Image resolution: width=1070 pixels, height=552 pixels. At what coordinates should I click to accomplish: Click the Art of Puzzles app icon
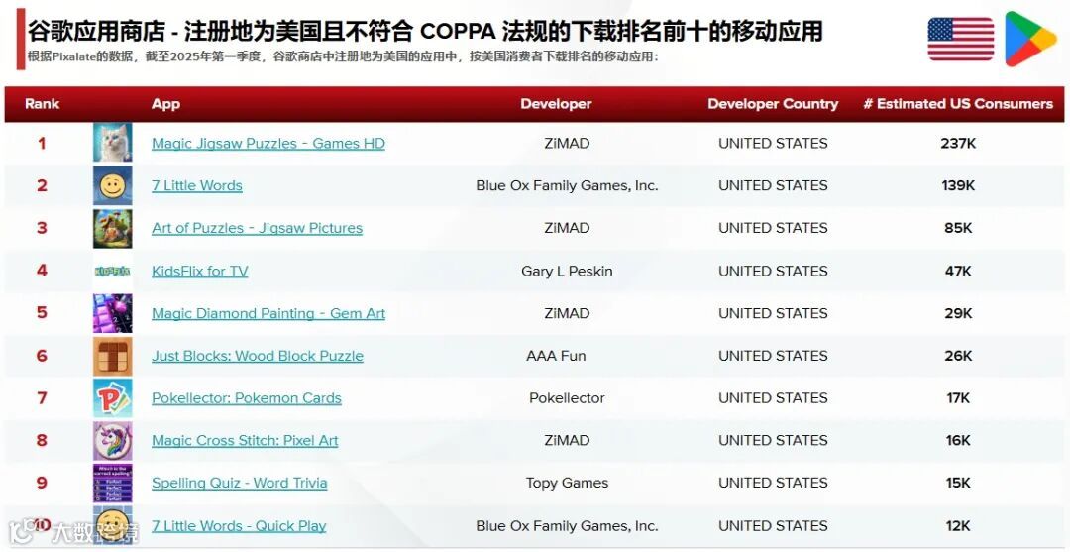pos(113,228)
